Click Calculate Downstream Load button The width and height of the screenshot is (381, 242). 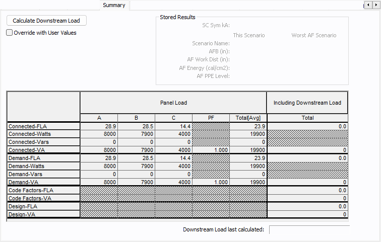coord(46,21)
